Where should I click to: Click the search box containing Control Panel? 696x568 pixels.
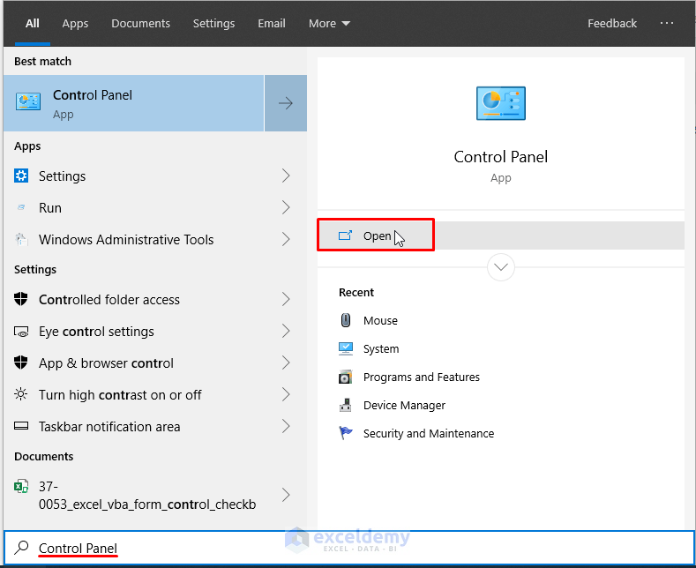coord(349,548)
